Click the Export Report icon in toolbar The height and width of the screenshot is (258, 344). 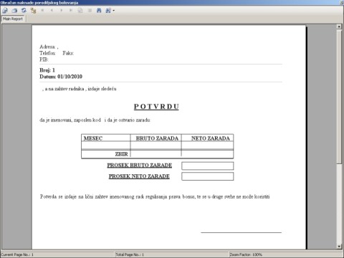[5, 11]
